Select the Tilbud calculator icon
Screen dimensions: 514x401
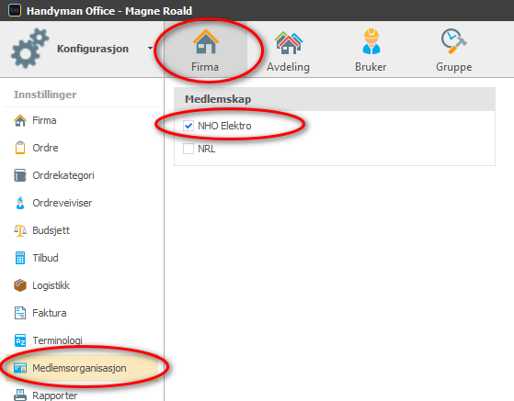[x=20, y=258]
